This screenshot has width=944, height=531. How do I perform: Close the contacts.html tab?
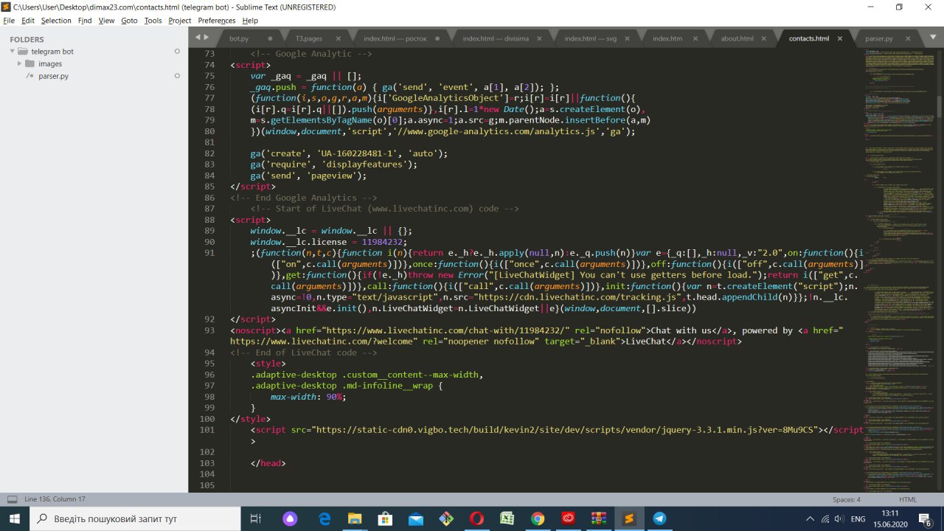840,38
